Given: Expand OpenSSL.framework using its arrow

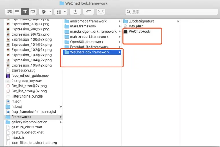Looking at the screenshot, I should 120,42.
